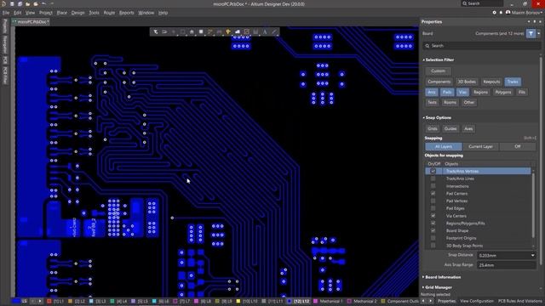Click the Objects for Snapping folder icon in Active Bar
This screenshot has width=545, height=306.
tap(164, 32)
